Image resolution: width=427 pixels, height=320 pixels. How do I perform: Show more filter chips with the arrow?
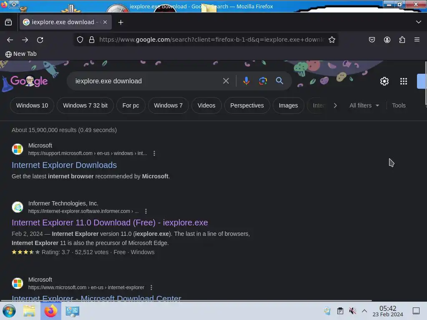pos(335,105)
